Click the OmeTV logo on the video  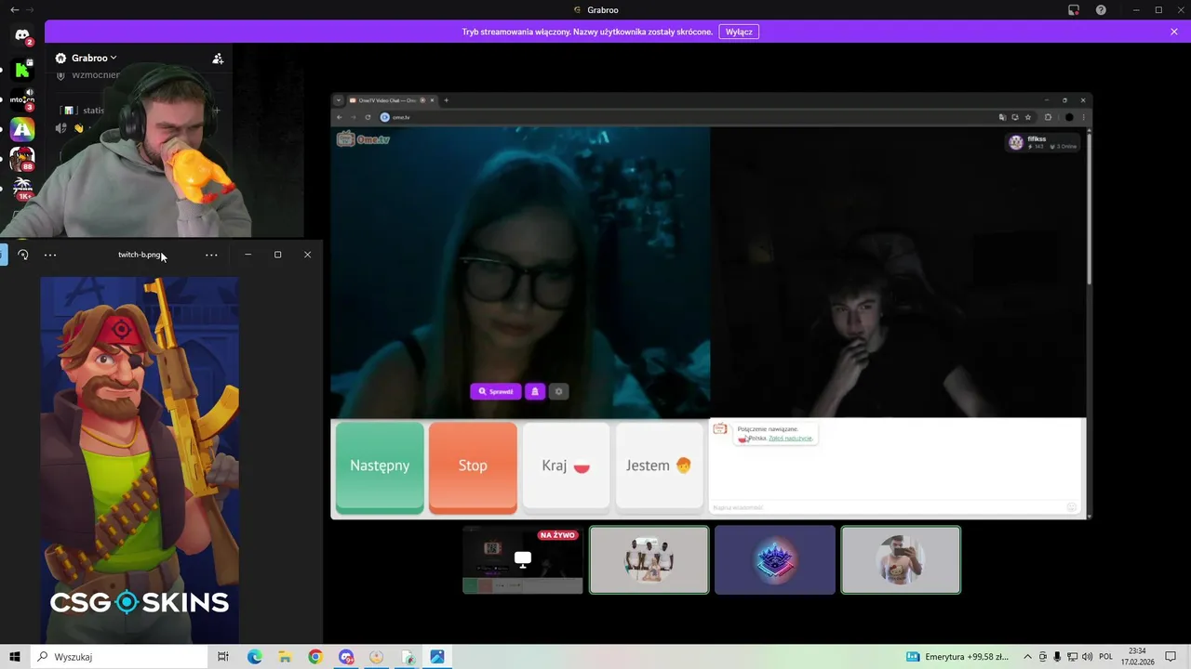point(363,139)
